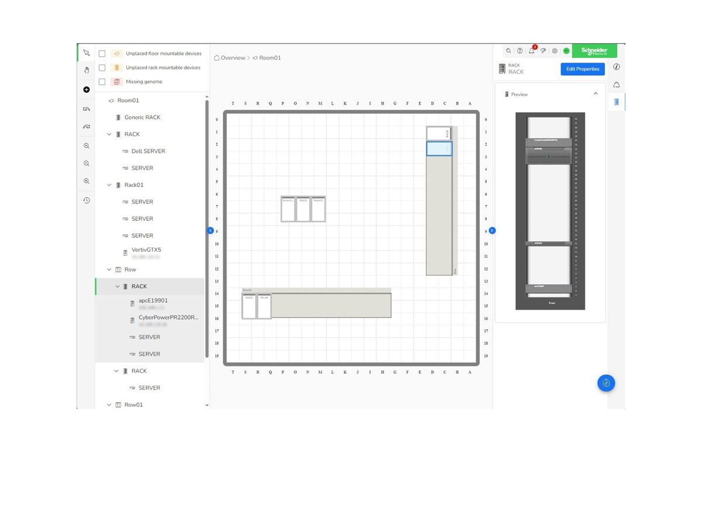702x526 pixels.
Task: Click the Edit Properties button
Action: (582, 69)
